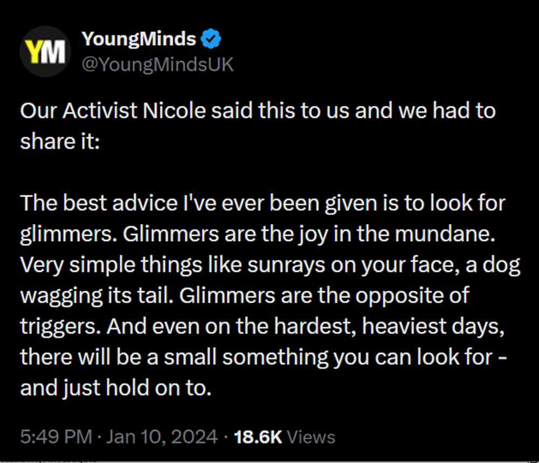Click the Views label

[x=311, y=436]
